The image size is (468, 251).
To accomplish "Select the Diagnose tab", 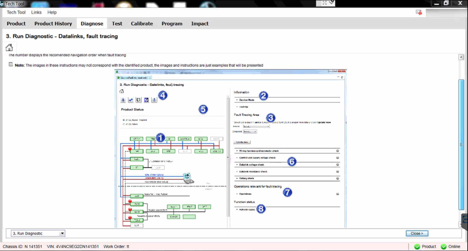I will [x=92, y=24].
